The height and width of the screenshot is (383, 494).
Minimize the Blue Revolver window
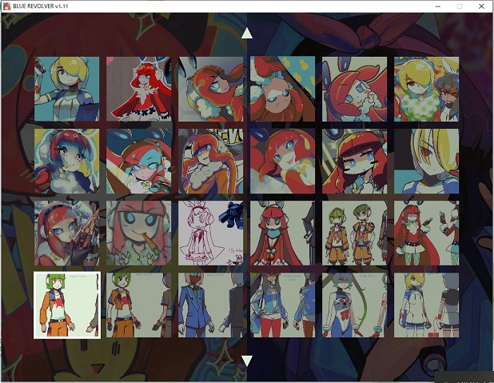coord(438,6)
